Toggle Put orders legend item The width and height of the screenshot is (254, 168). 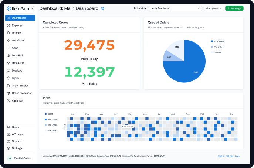click(217, 47)
